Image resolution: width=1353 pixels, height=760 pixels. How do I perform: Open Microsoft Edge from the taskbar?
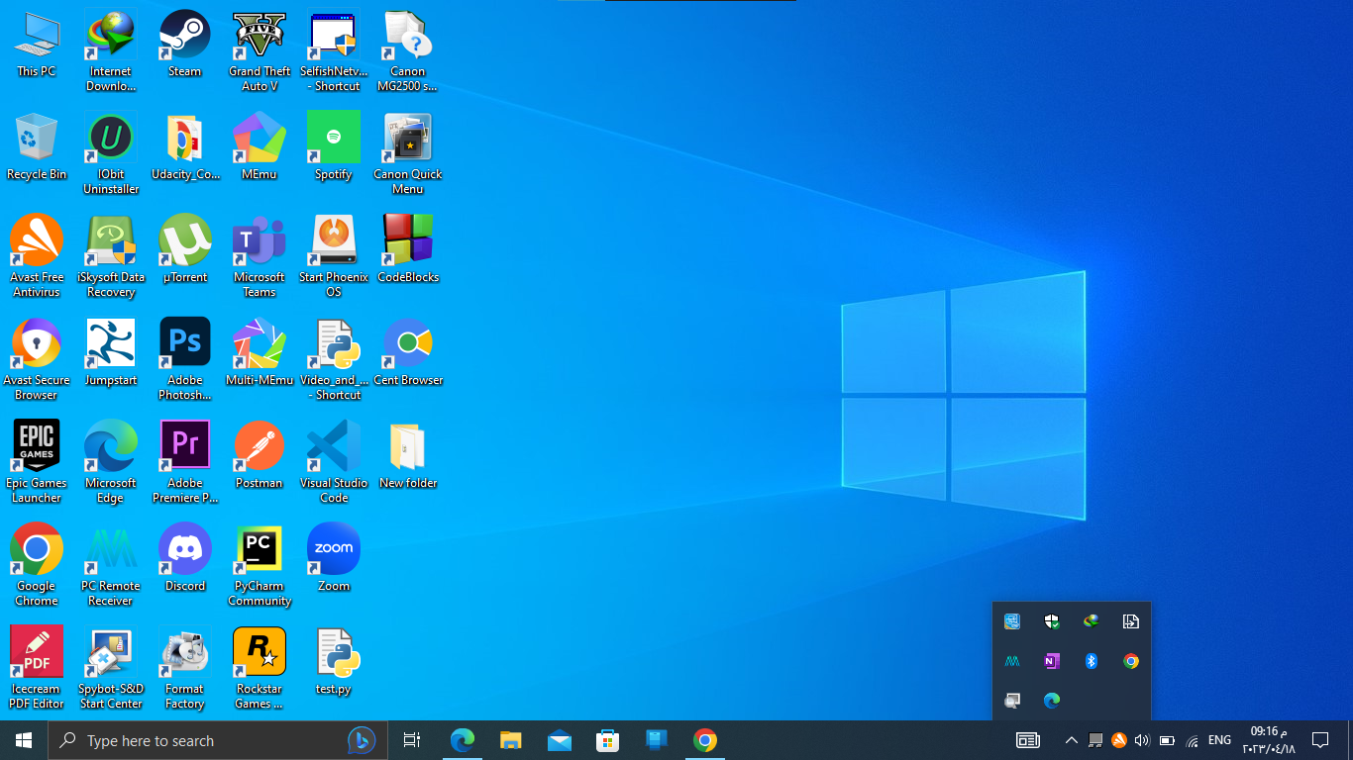pyautogui.click(x=462, y=740)
